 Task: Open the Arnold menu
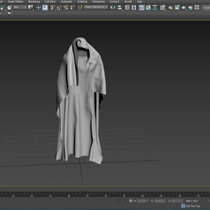128,2
